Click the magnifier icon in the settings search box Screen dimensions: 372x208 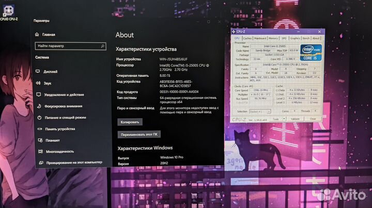tap(102, 46)
